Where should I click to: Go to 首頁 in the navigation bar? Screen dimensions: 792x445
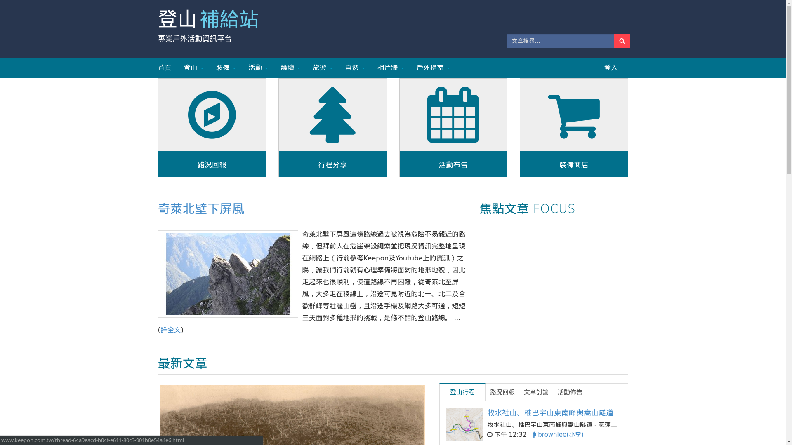[x=164, y=68]
